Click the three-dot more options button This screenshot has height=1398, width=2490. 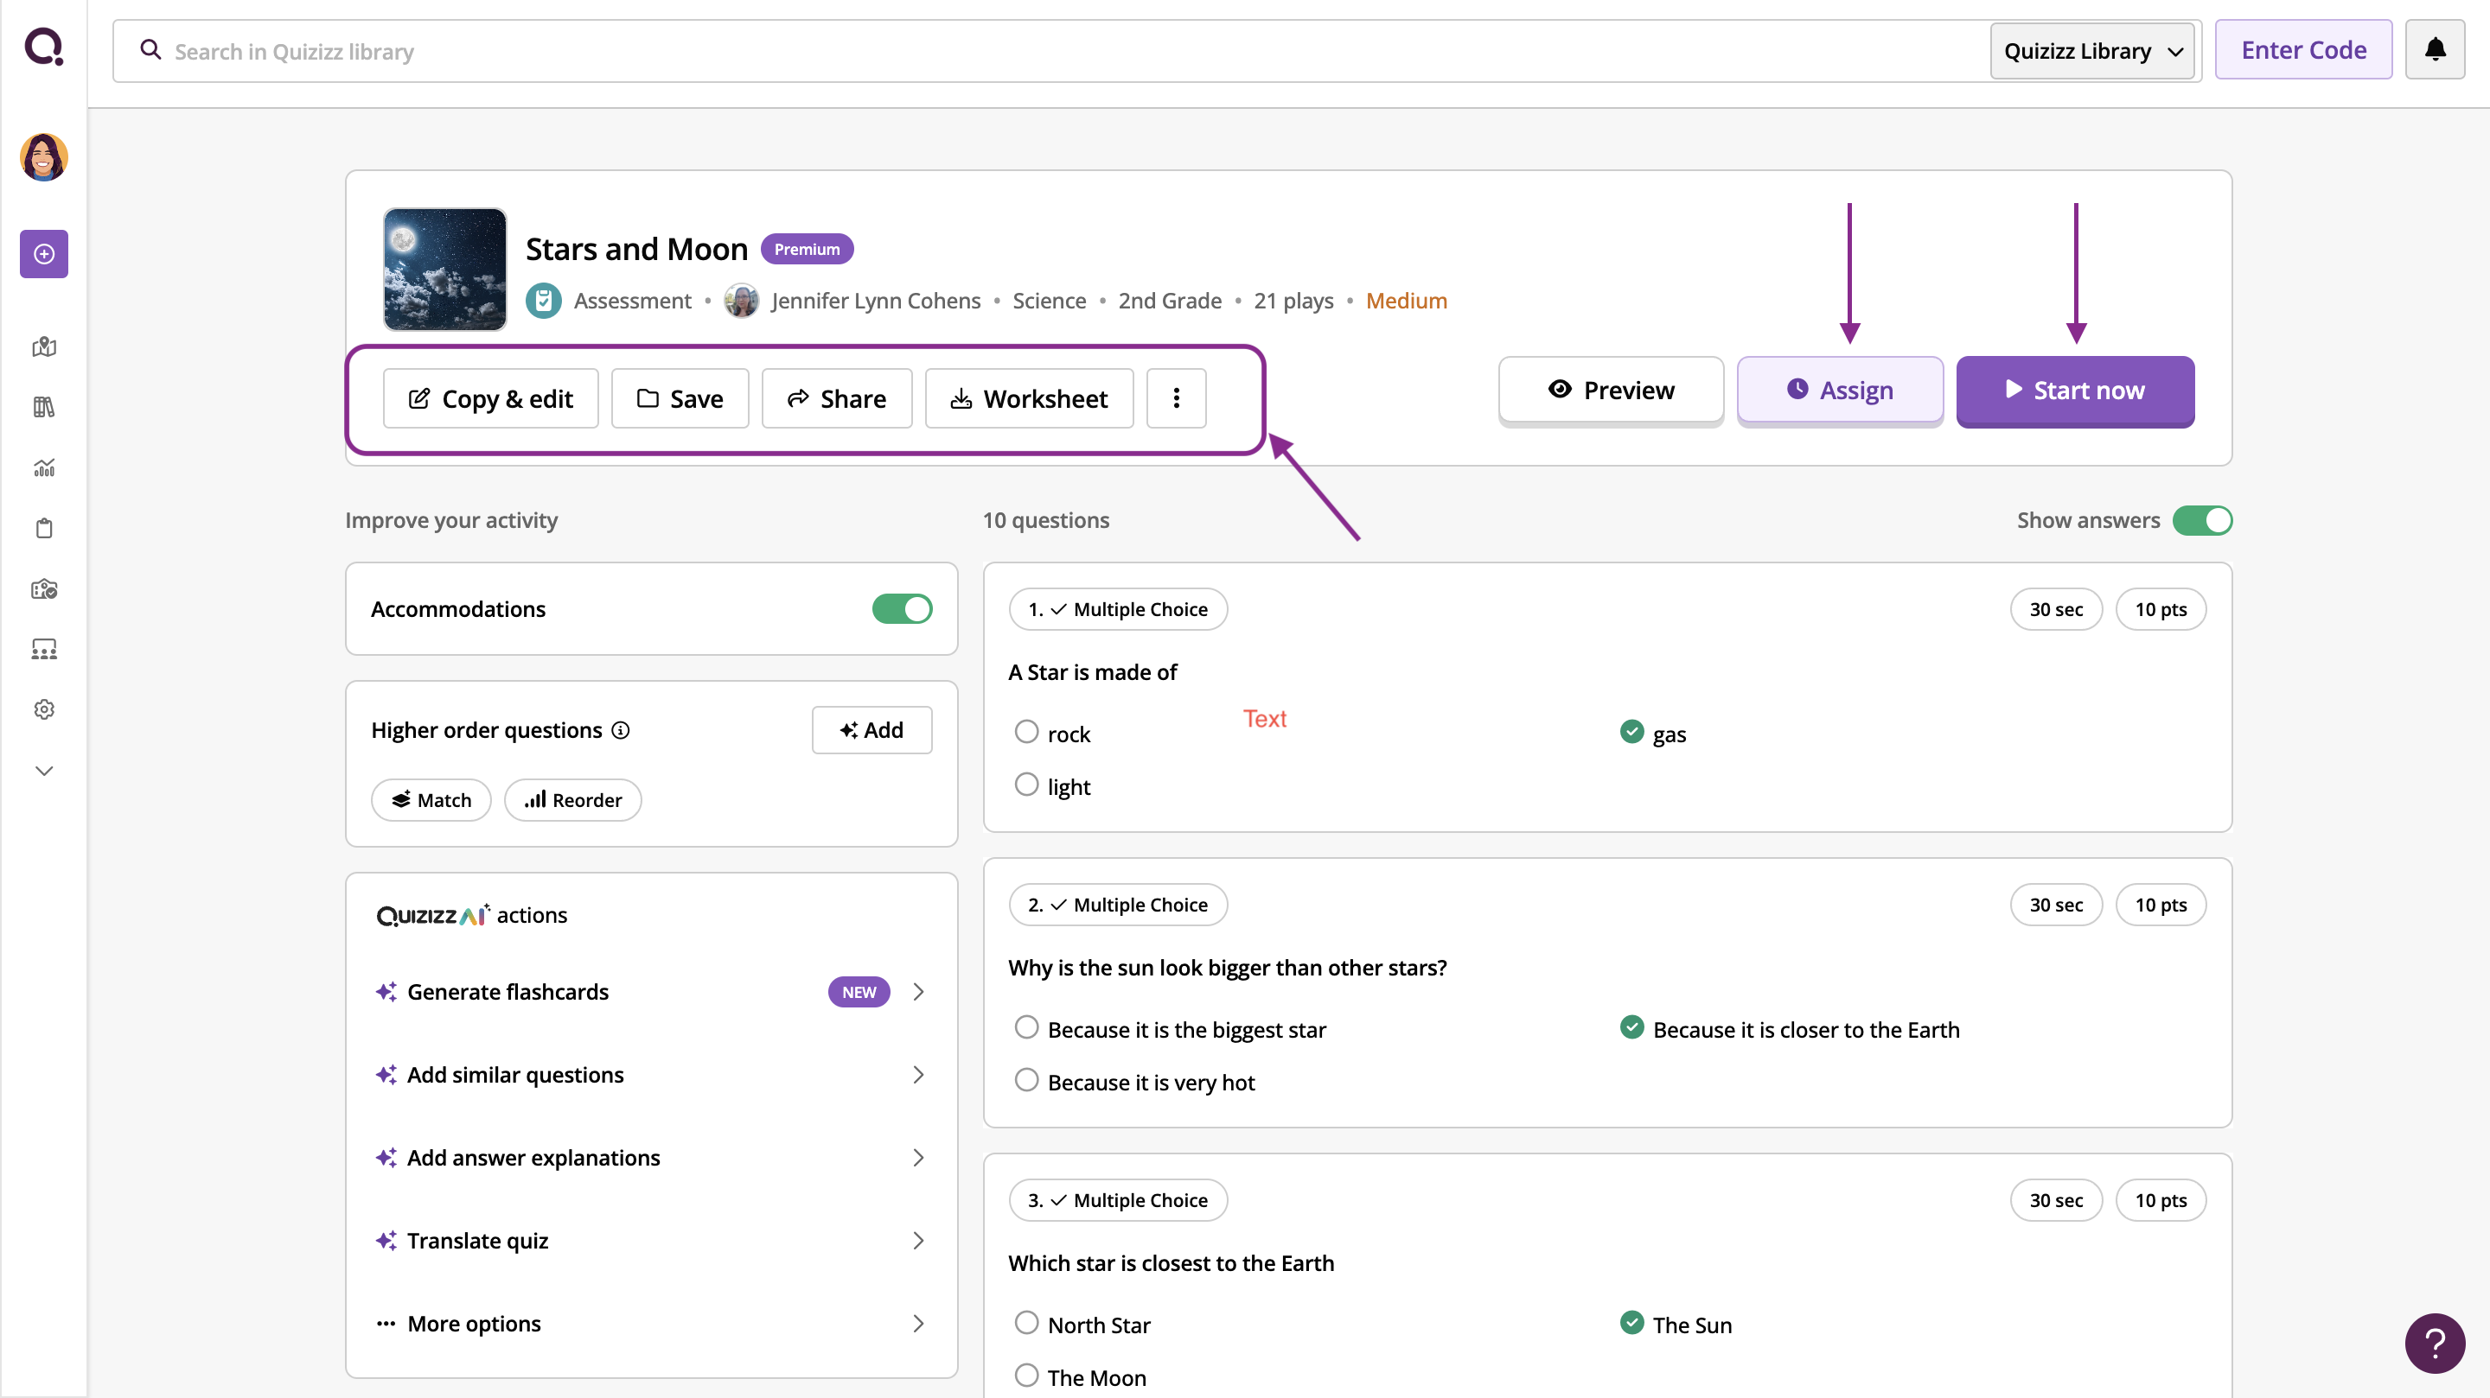coord(1177,398)
